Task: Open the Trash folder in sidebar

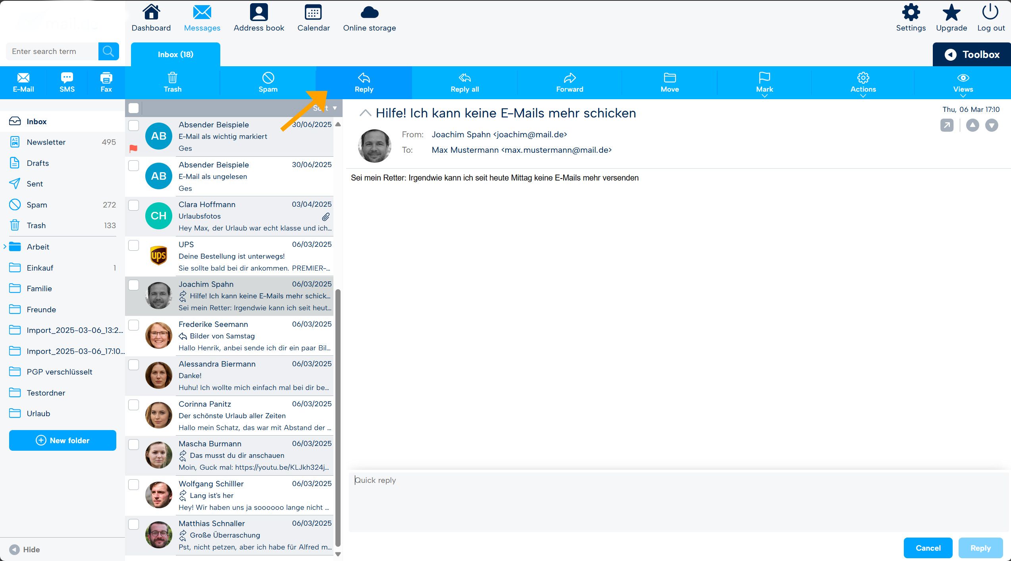Action: (x=62, y=225)
